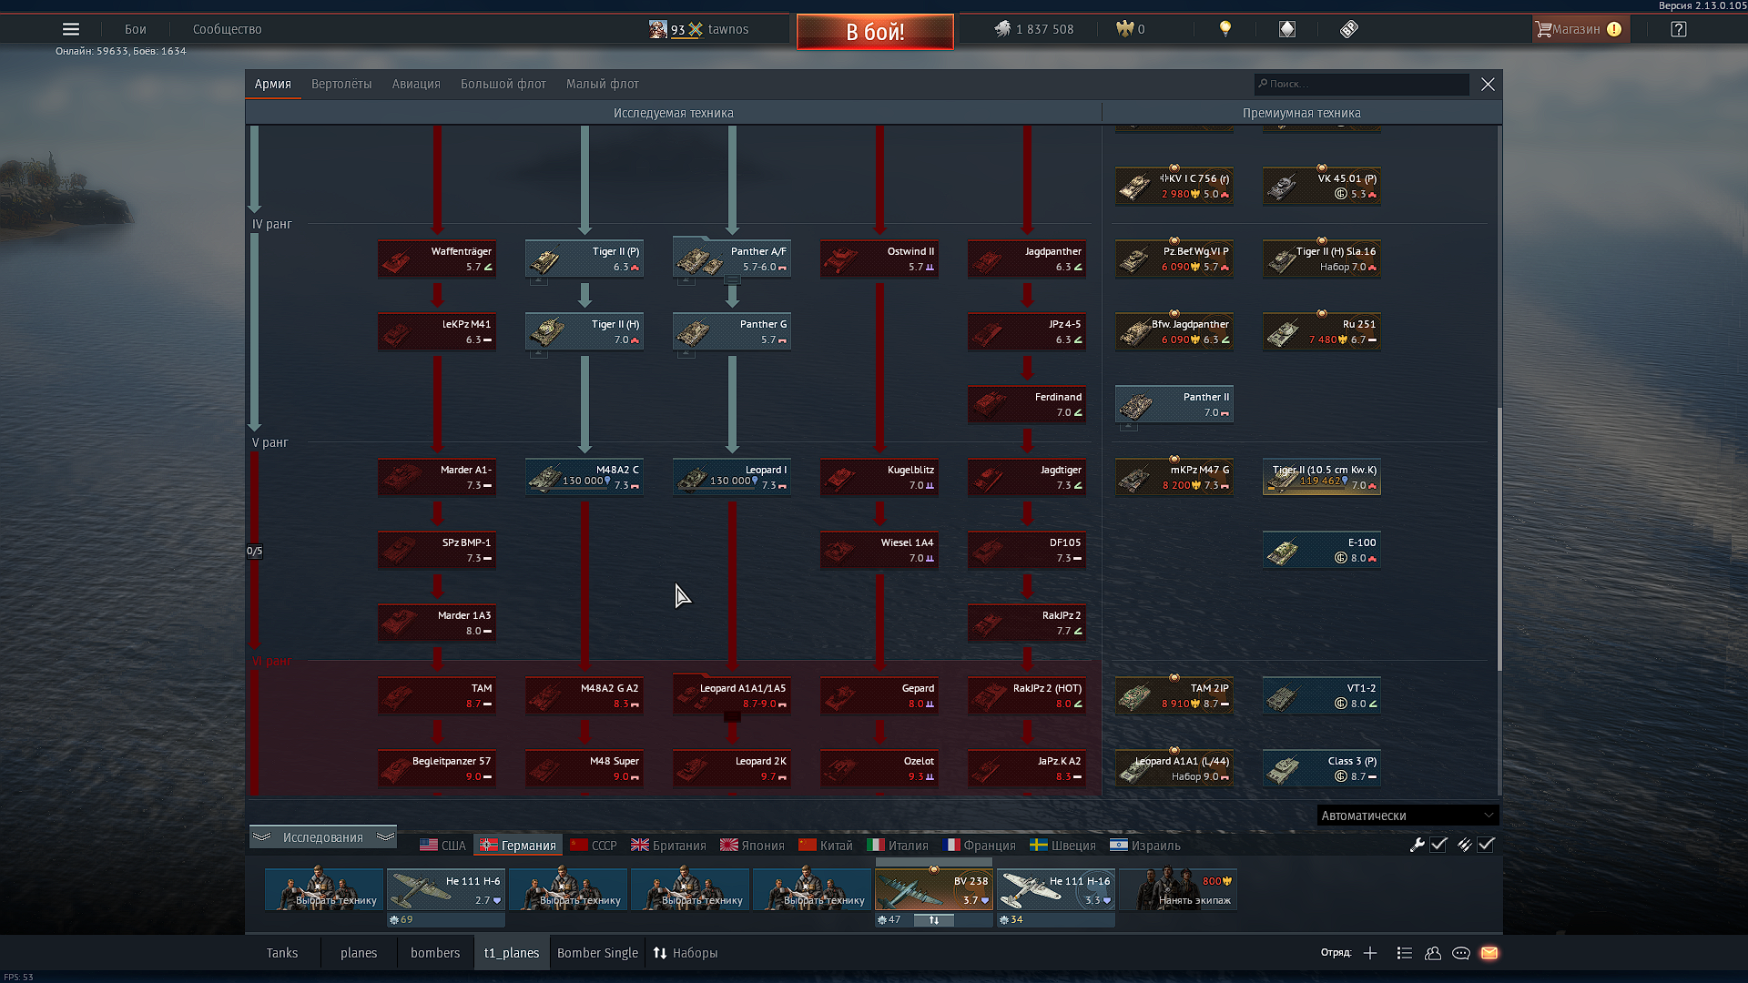1748x983 pixels.
Task: Select the Jagdtiger vehicle card
Action: tap(1027, 477)
